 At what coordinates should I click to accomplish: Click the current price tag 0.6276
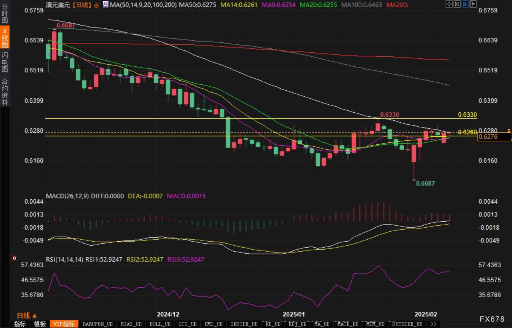[494, 137]
